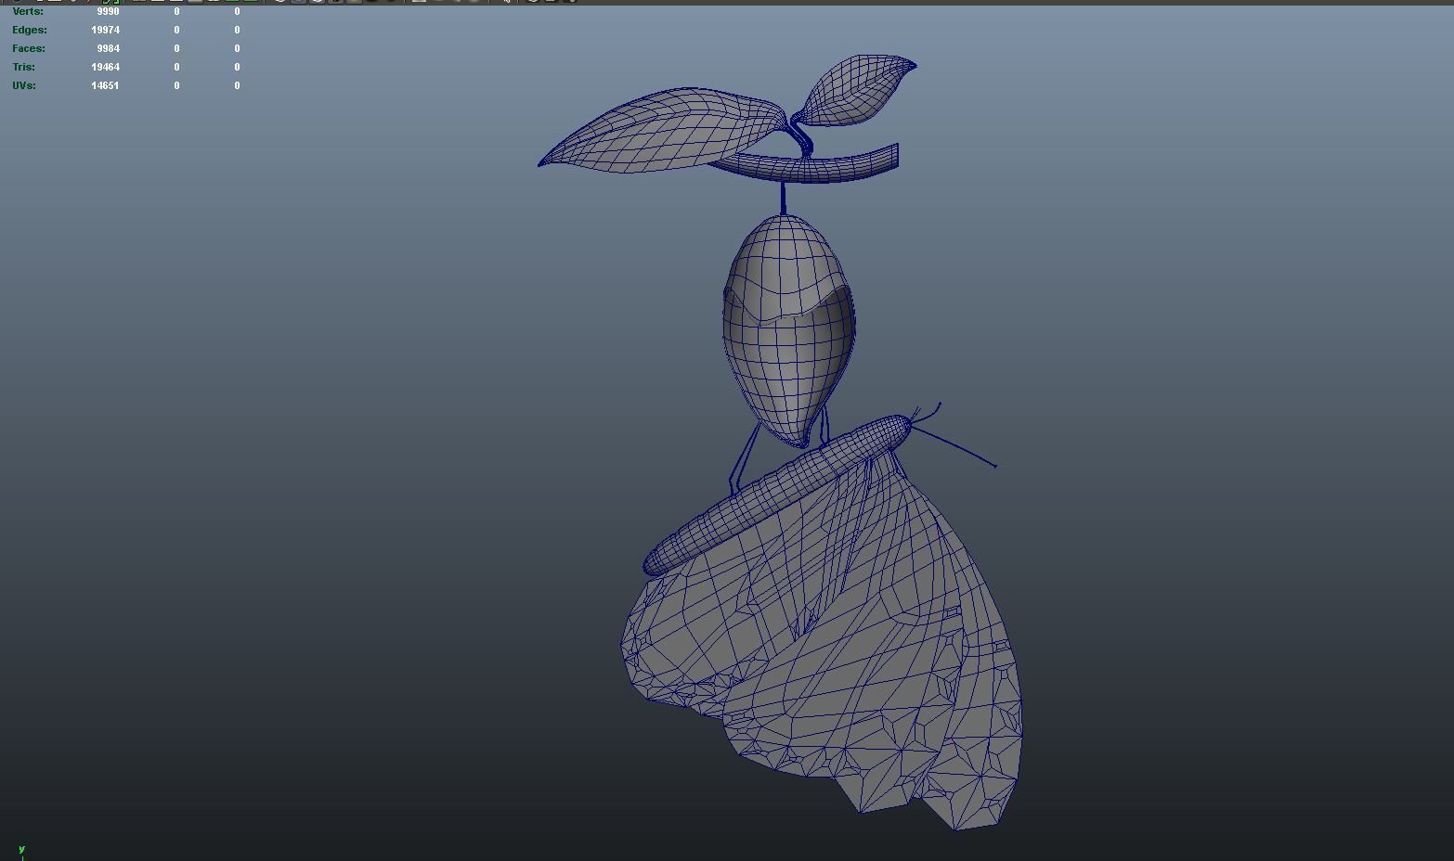Click the green Y-axis view indicator
This screenshot has height=861, width=1454.
[x=19, y=849]
